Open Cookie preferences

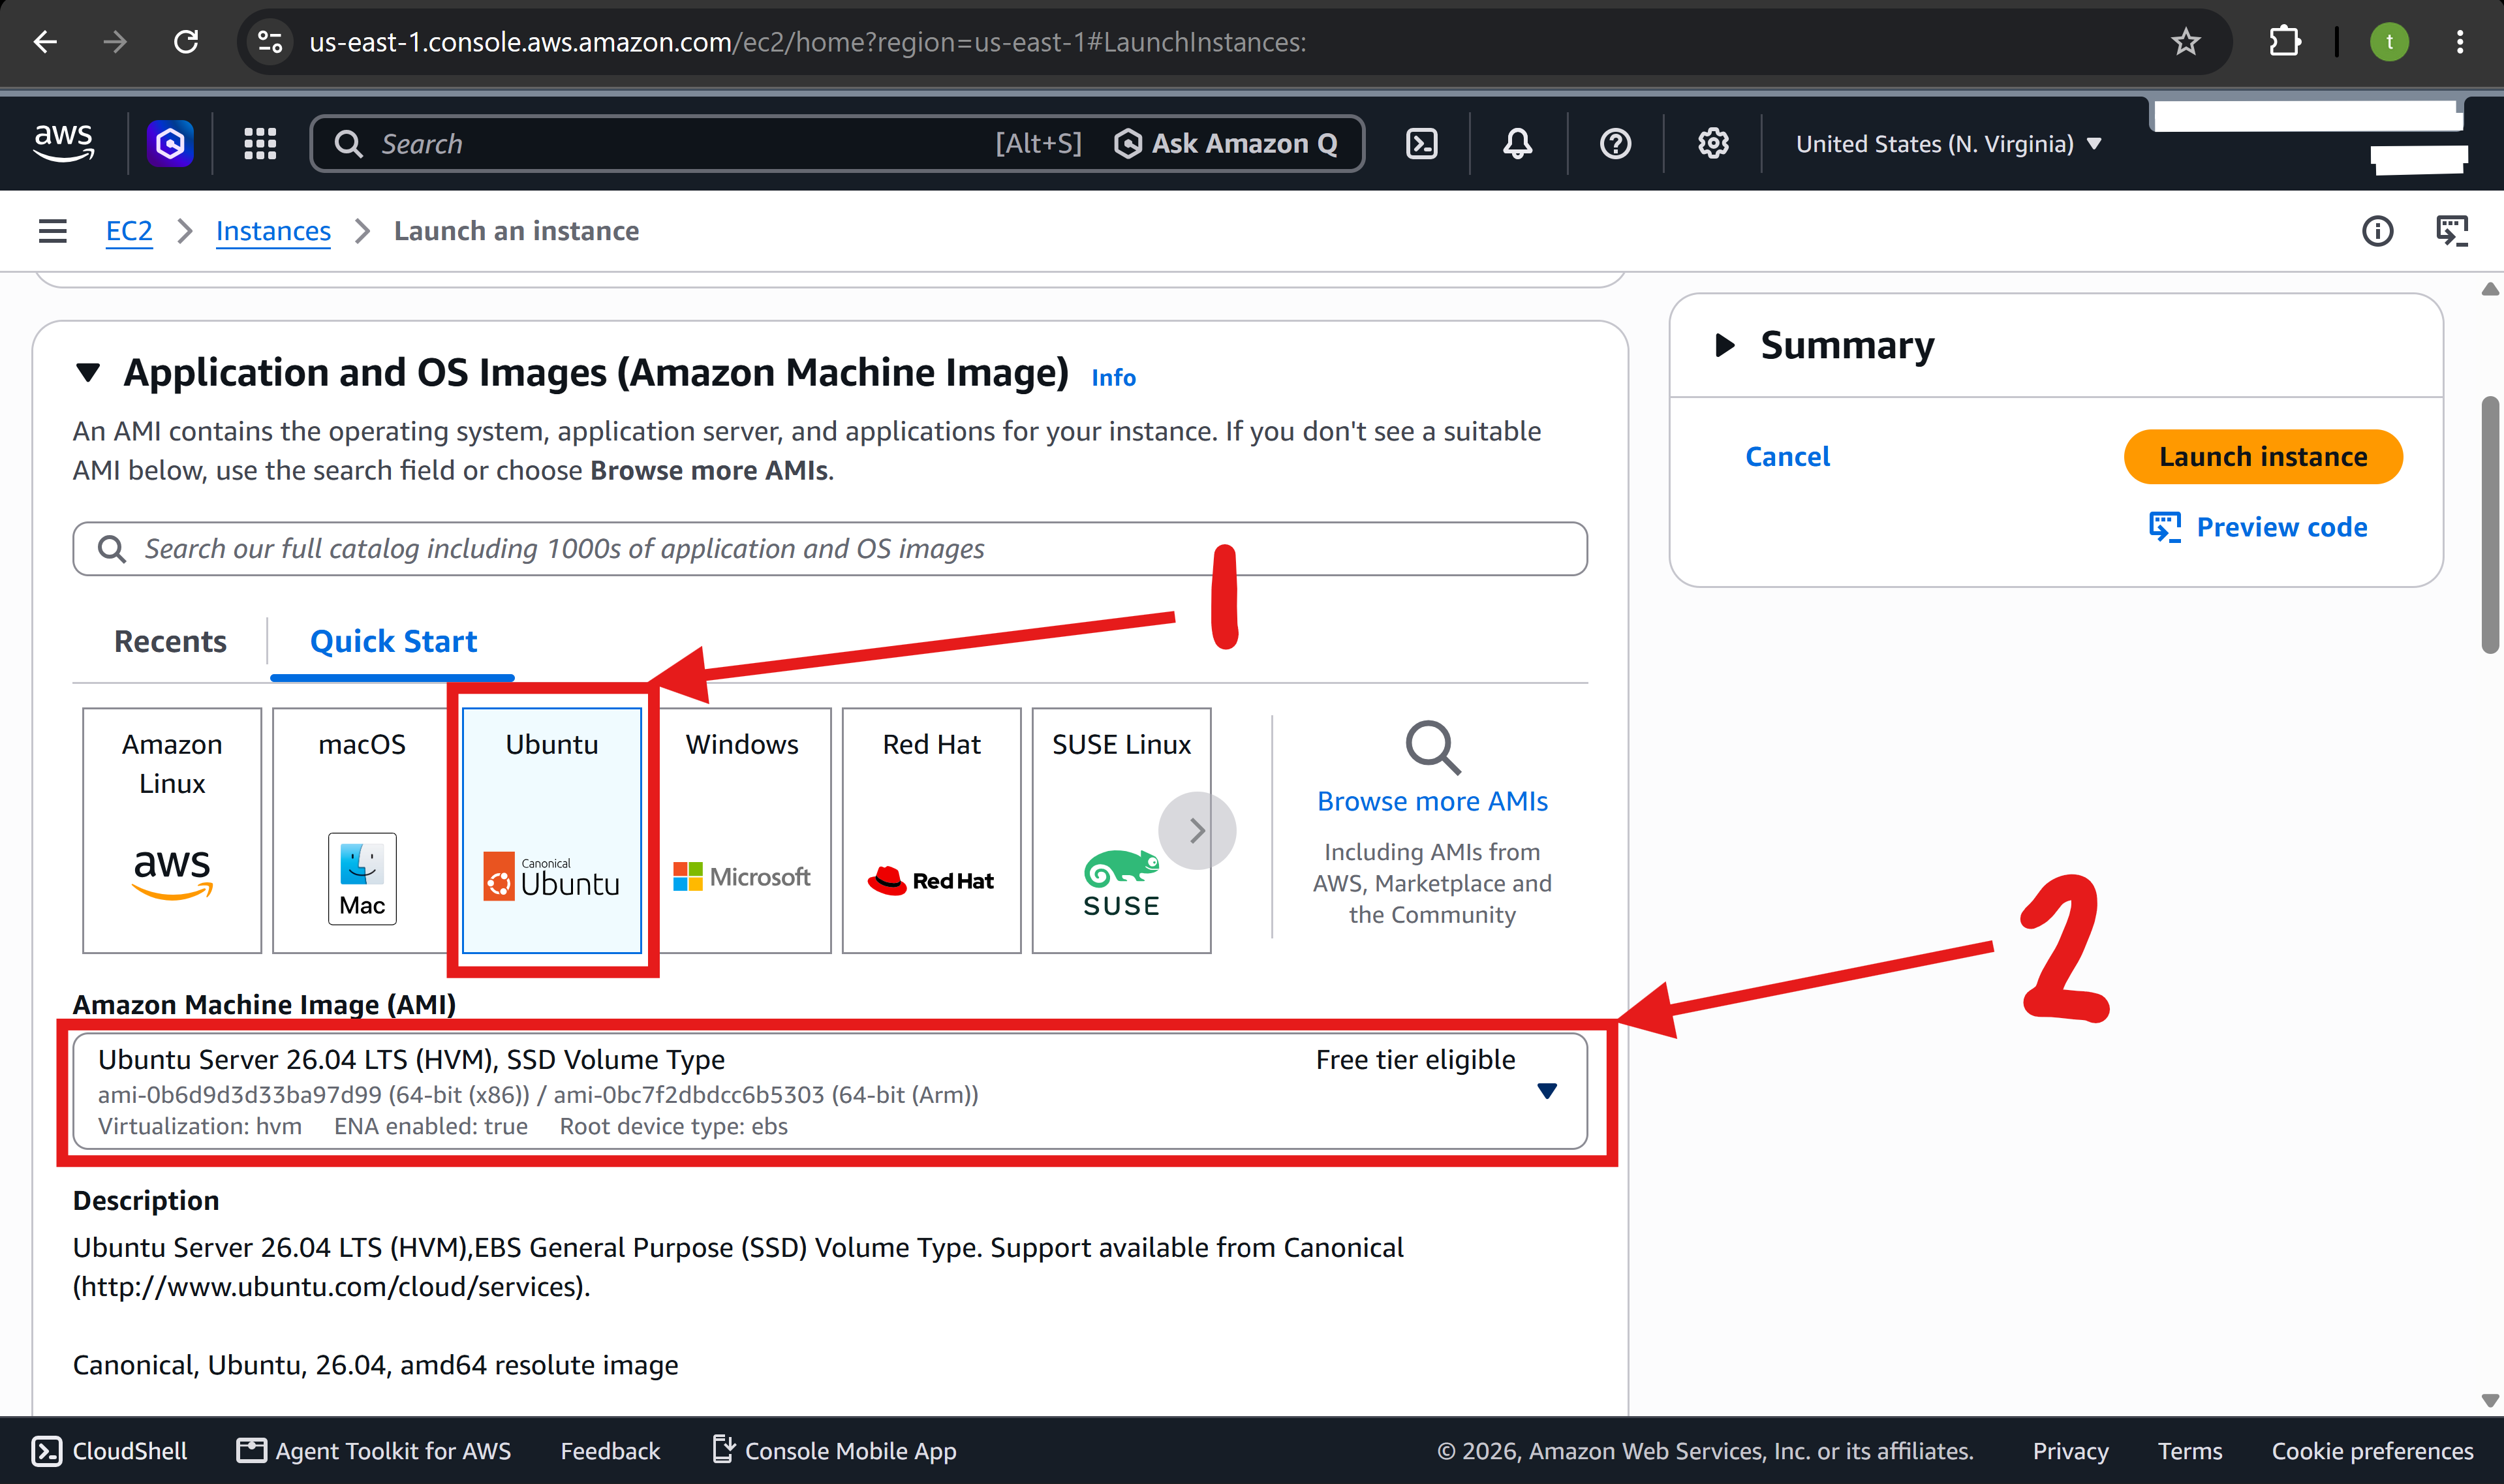[x=2372, y=1451]
